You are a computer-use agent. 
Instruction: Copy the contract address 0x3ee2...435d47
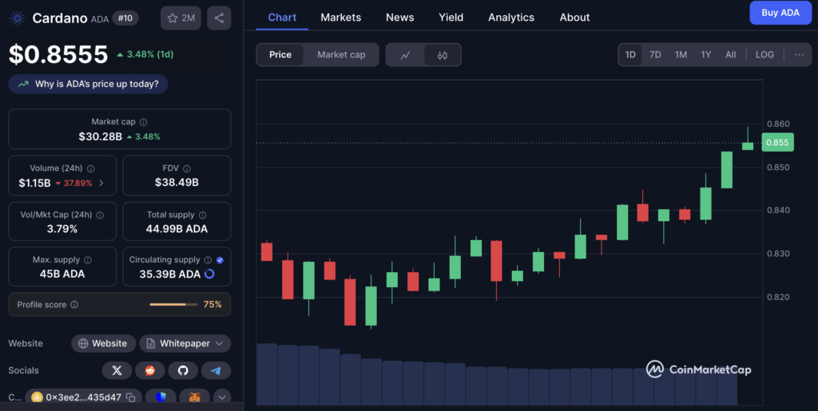131,397
